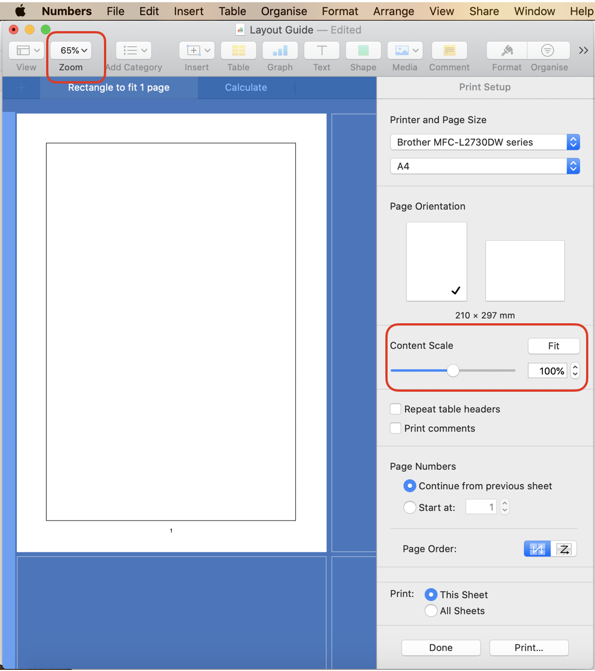Add a Text box from the toolbar
595x671 pixels.
coord(321,51)
